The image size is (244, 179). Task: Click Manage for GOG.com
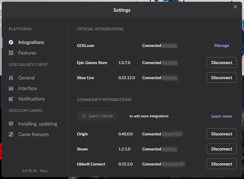click(222, 45)
